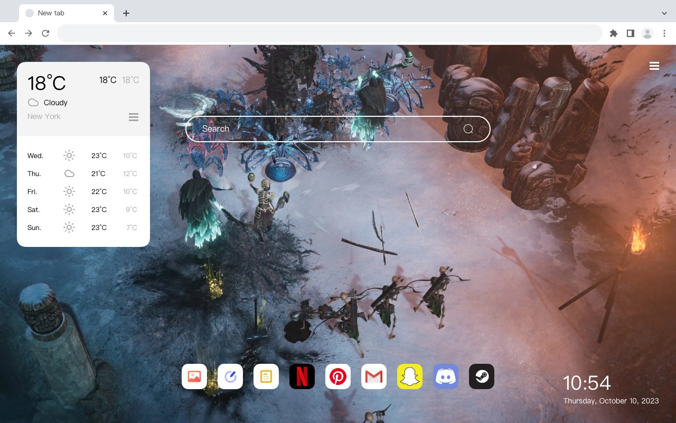Click the Cloudy condition text
Image resolution: width=676 pixels, height=423 pixels.
coord(55,103)
